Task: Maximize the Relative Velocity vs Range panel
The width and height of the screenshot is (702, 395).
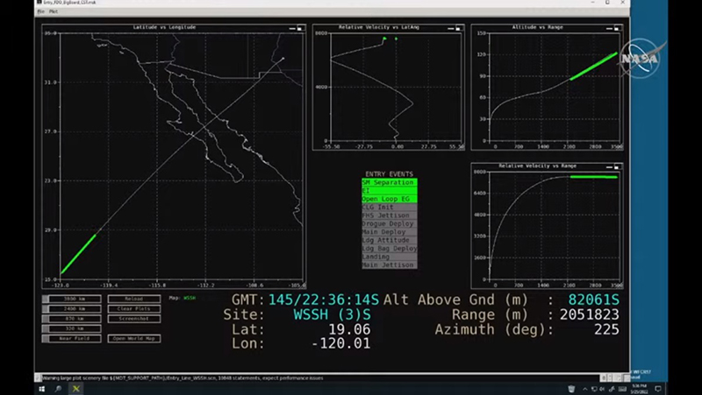Action: click(x=617, y=167)
